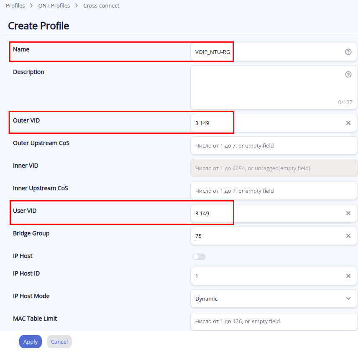Viewport: 358px width, 352px height.
Task: Cancel profile creation
Action: [59, 342]
